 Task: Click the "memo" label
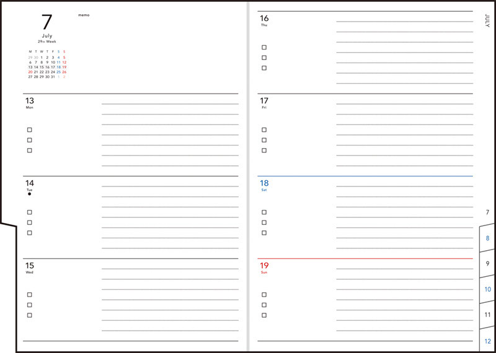(84, 15)
